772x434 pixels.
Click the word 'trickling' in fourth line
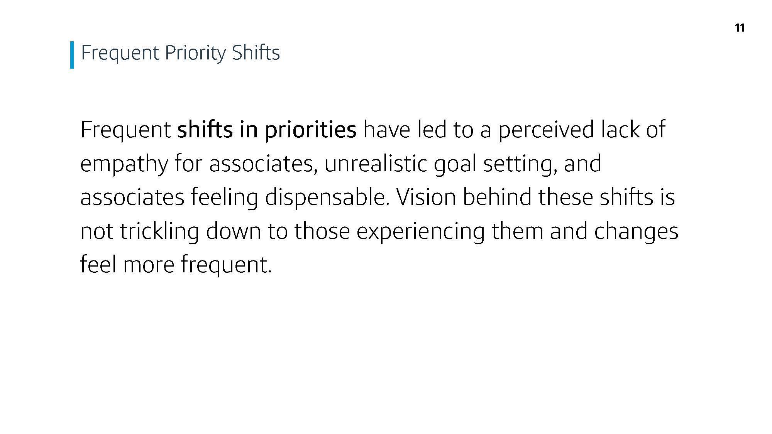coord(159,231)
